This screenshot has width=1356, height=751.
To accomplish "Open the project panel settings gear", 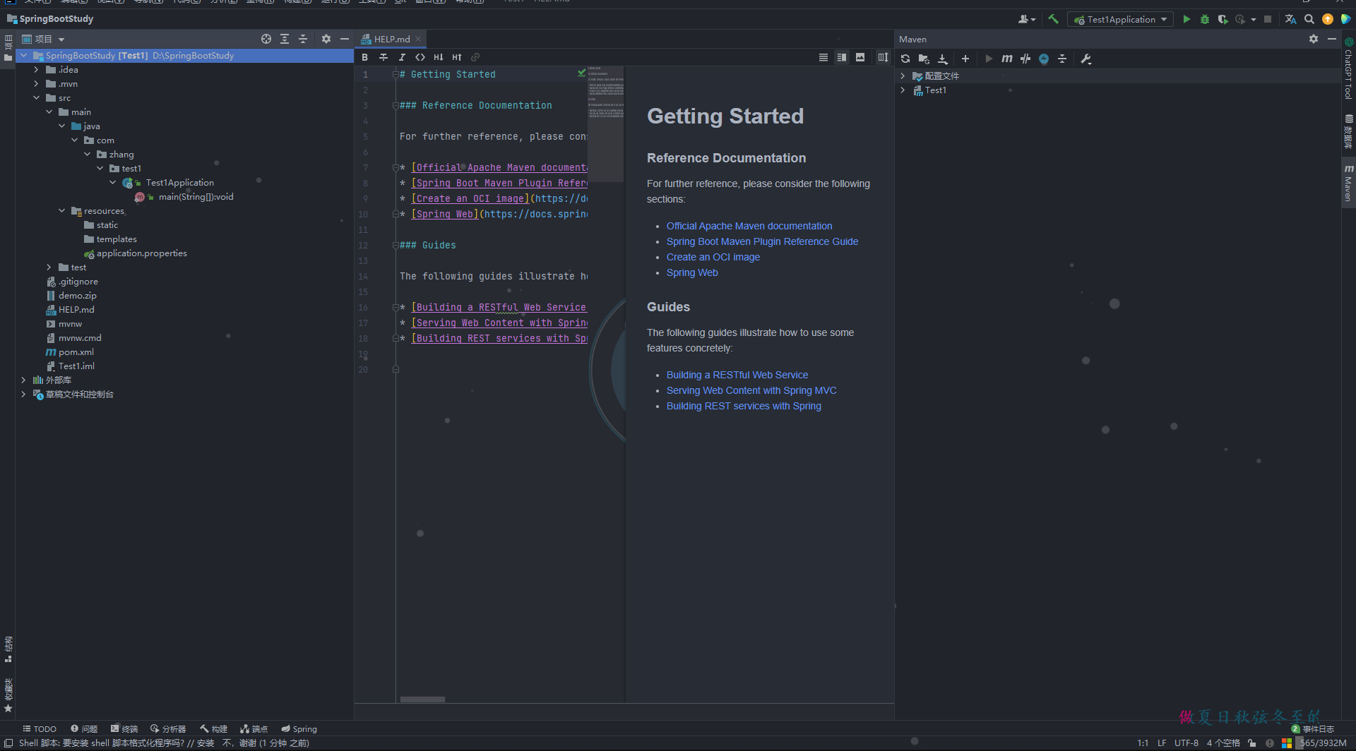I will pos(326,39).
